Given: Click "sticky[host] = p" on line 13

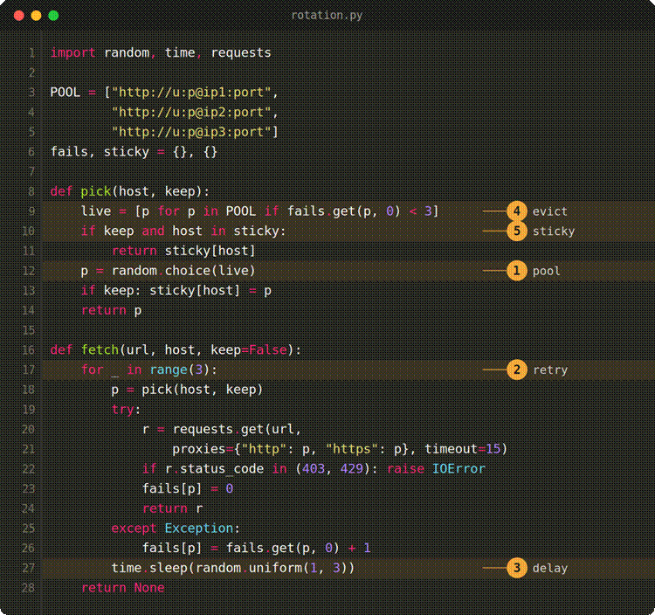Looking at the screenshot, I should point(210,291).
